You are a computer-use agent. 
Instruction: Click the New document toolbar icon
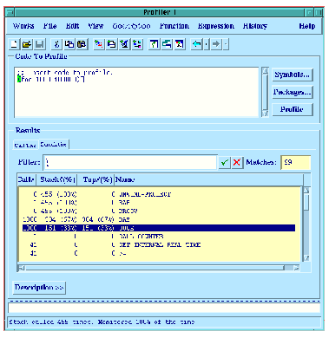click(x=14, y=44)
